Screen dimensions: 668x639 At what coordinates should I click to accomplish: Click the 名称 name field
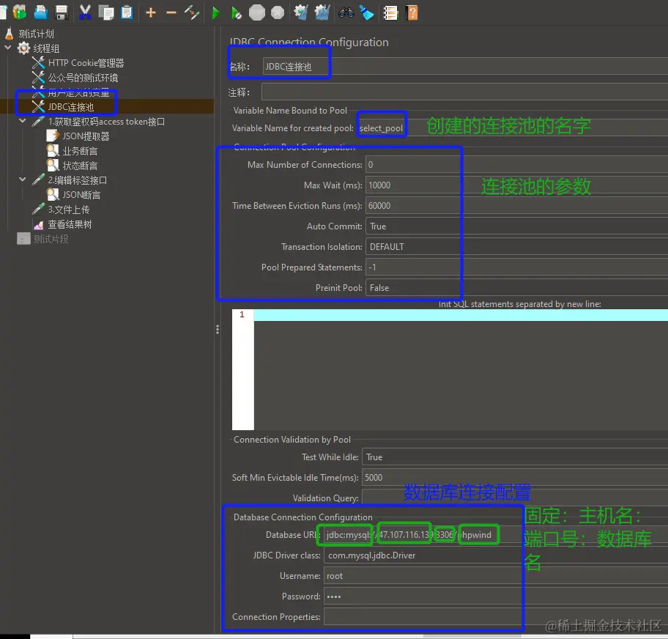coord(465,67)
